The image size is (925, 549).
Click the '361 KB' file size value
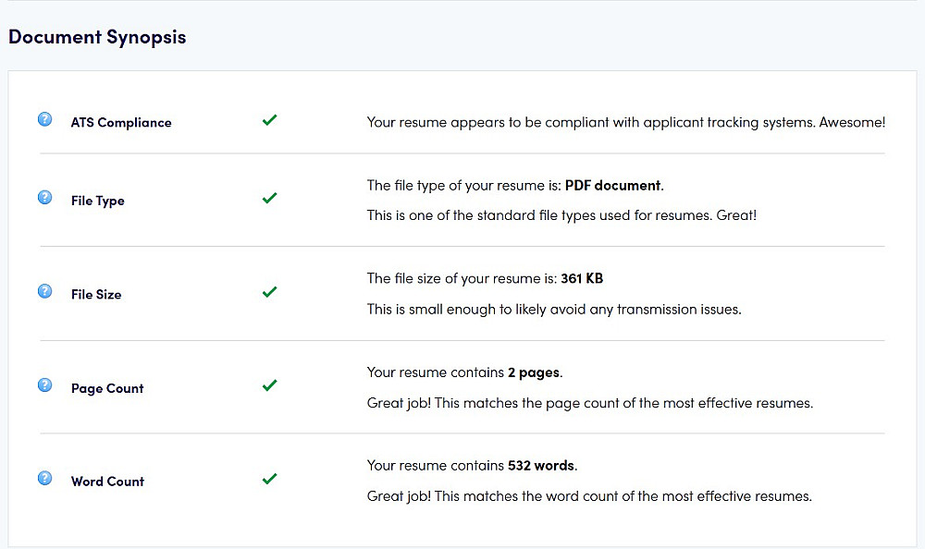[582, 278]
